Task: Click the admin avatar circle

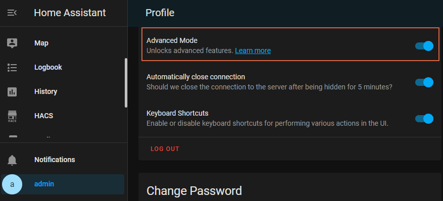Action: coord(12,184)
